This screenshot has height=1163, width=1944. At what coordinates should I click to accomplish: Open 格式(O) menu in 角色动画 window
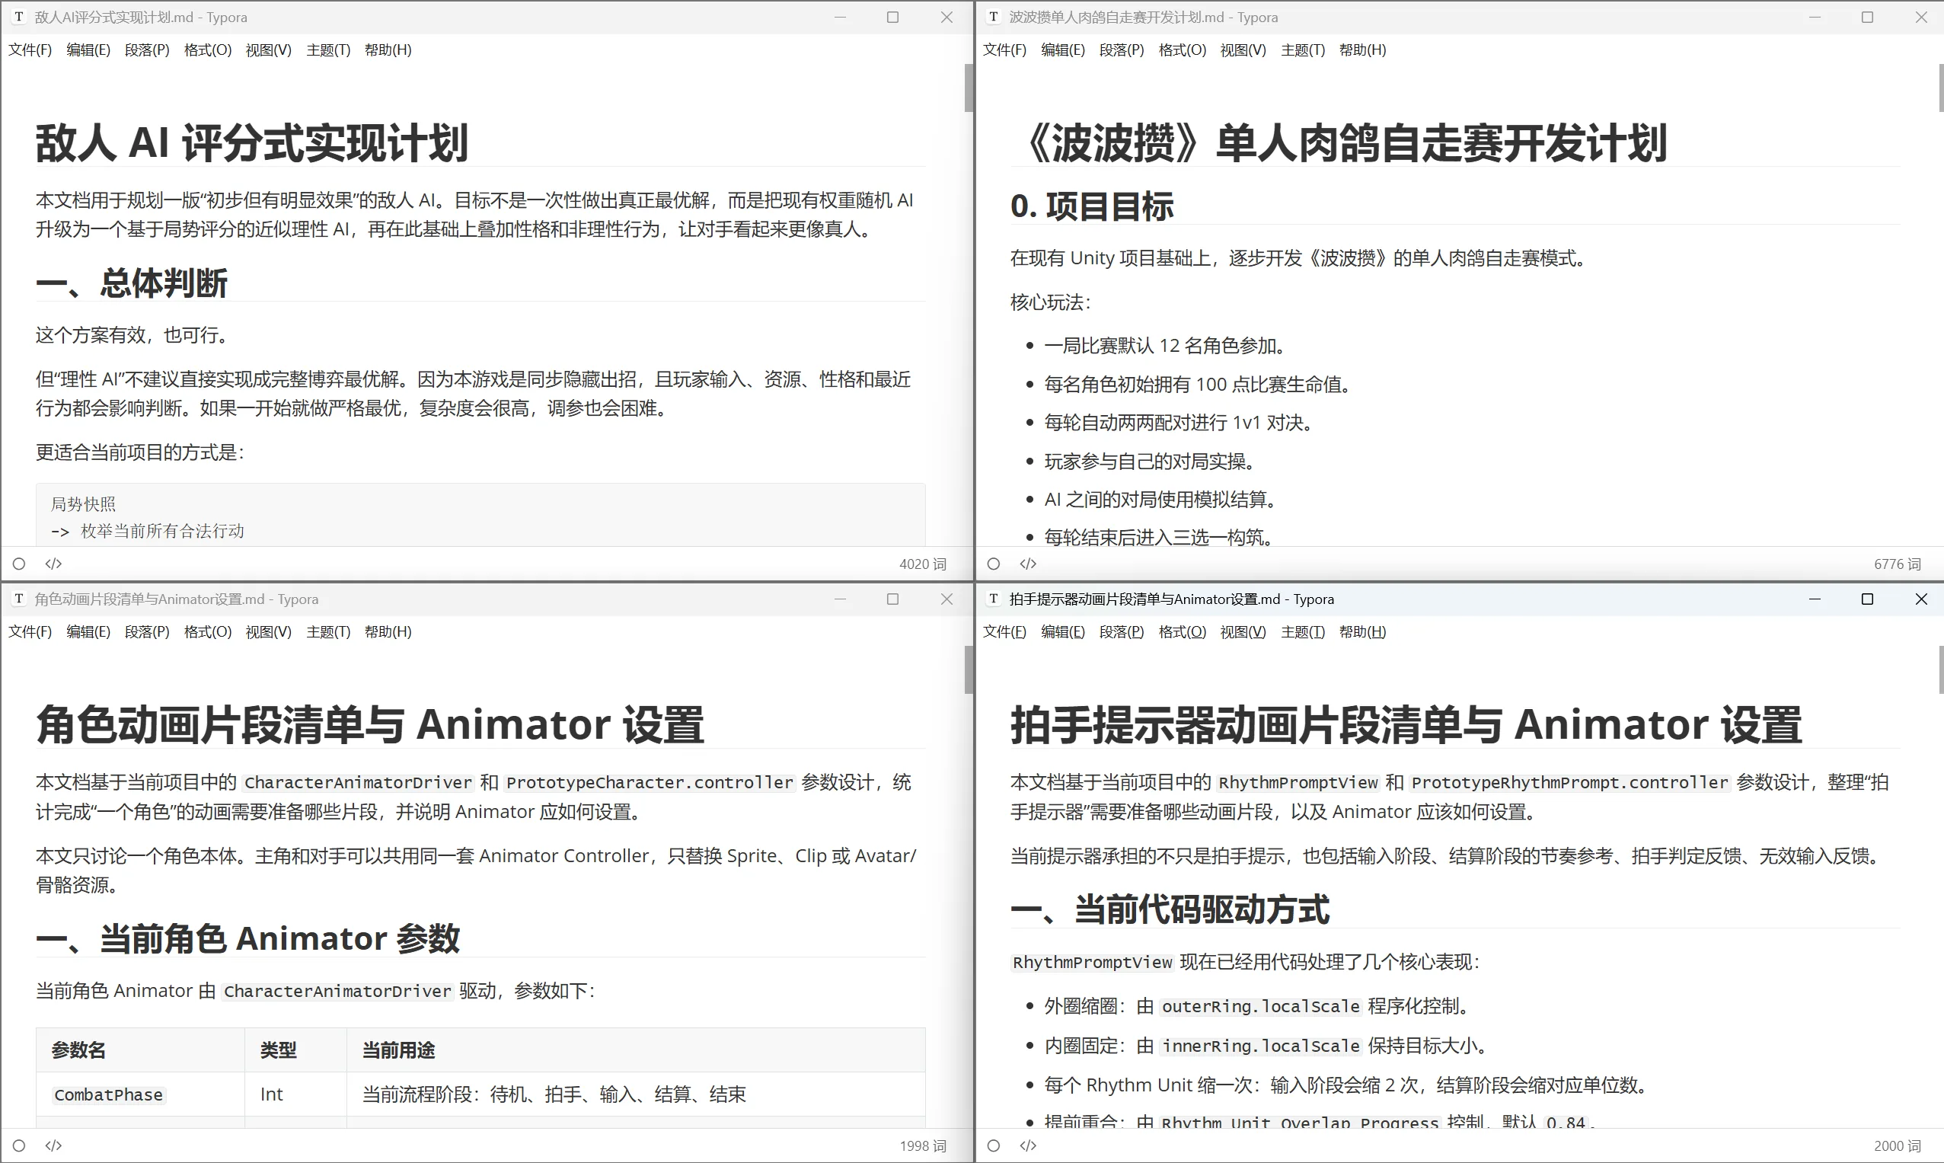click(208, 631)
